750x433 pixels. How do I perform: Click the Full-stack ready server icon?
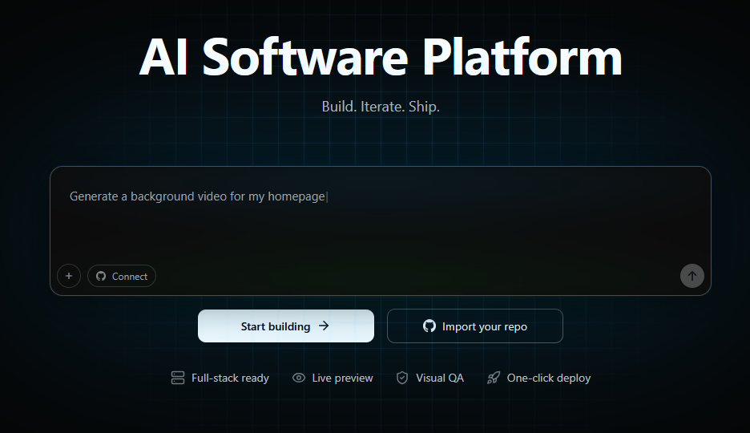pos(178,378)
